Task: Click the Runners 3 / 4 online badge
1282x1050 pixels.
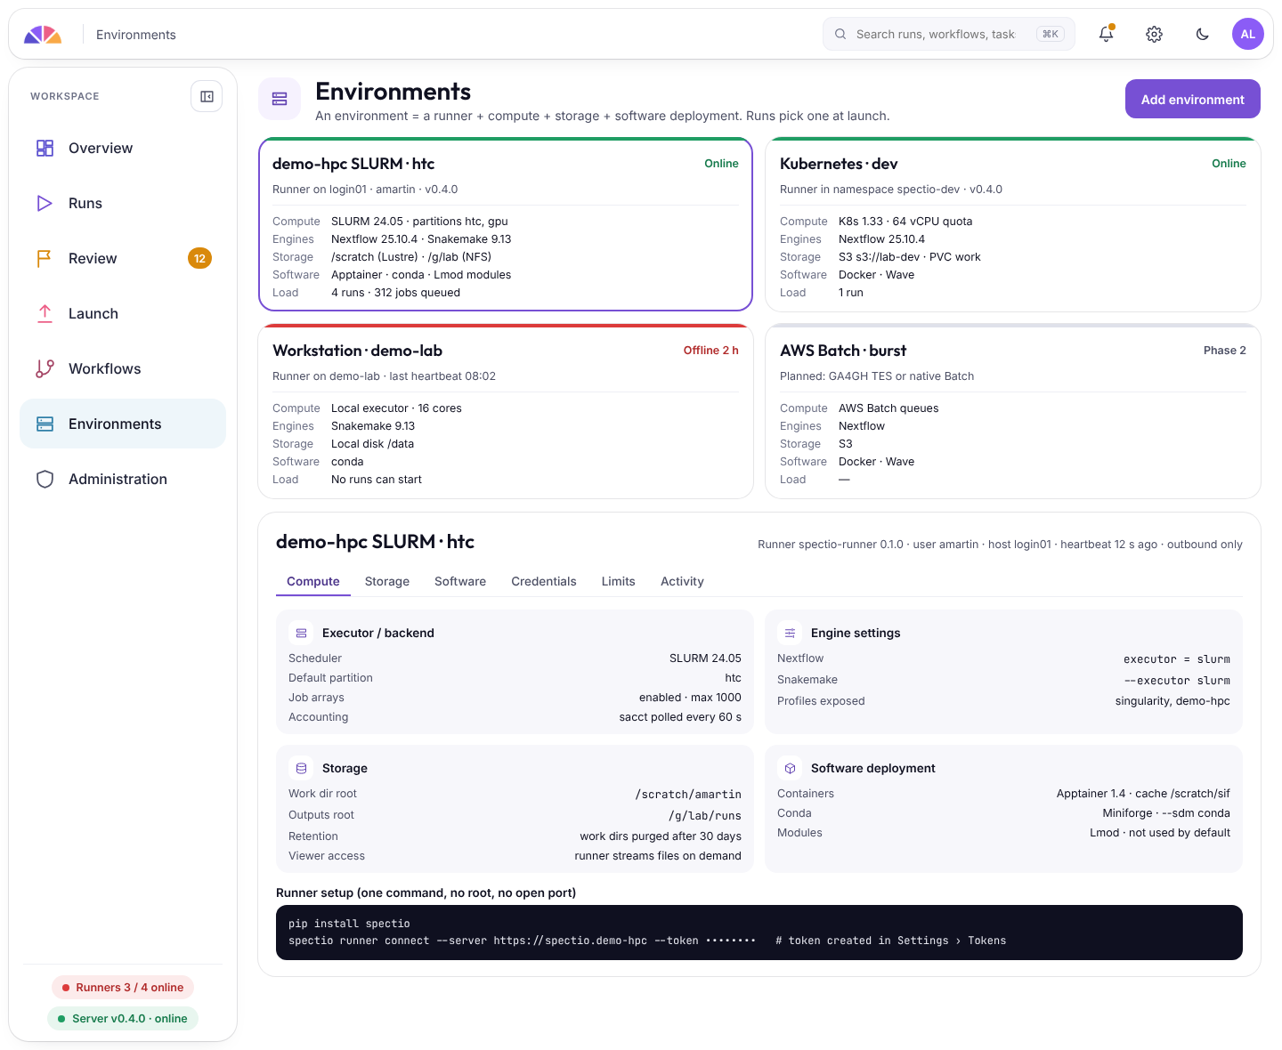Action: (x=123, y=987)
